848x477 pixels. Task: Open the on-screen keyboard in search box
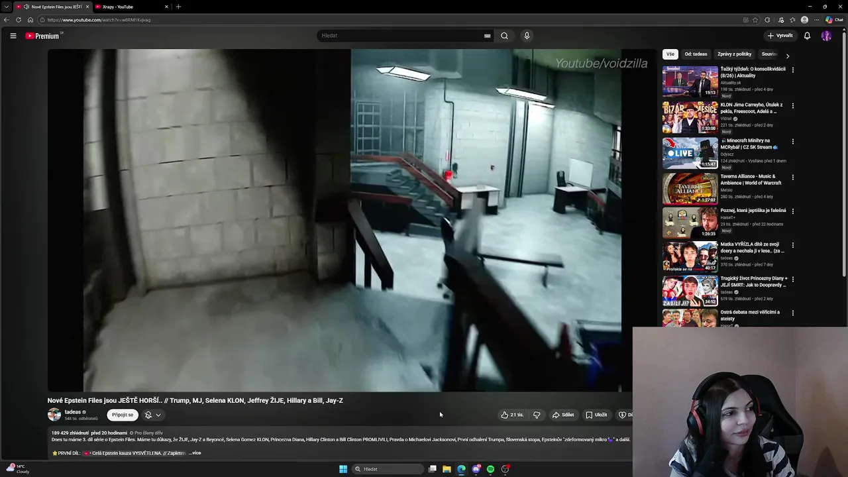tap(487, 36)
